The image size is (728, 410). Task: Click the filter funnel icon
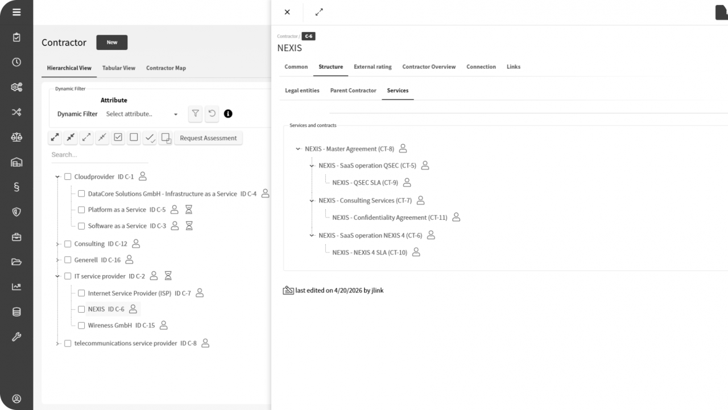tap(195, 114)
